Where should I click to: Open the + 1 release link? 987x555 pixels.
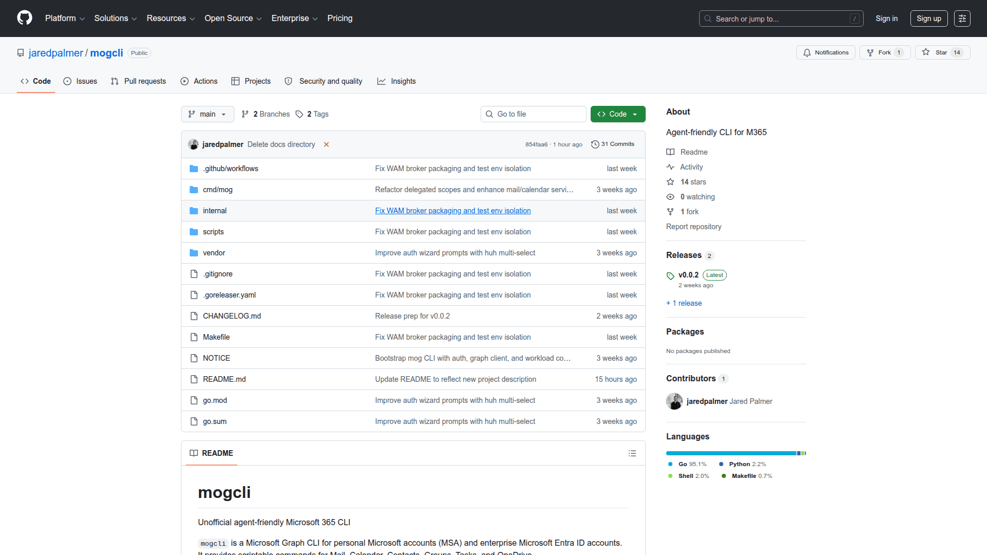pos(684,303)
